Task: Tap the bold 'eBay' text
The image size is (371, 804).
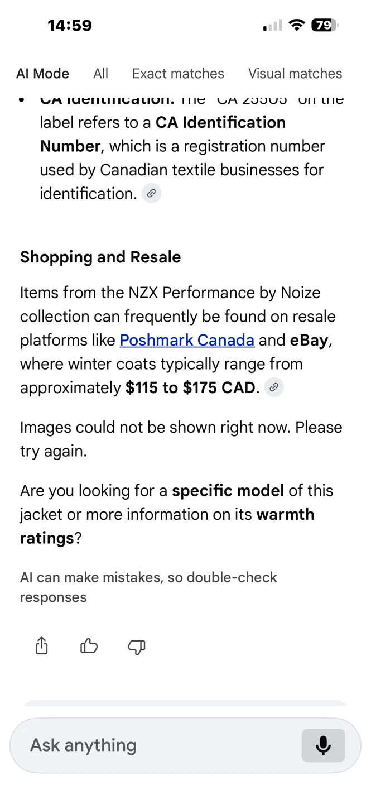Action: click(x=310, y=340)
